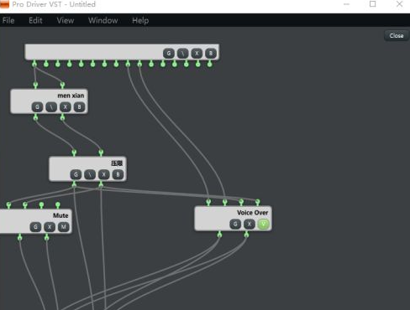Click the right output pin of Voice Over
The height and width of the screenshot is (310, 410).
pyautogui.click(x=246, y=235)
